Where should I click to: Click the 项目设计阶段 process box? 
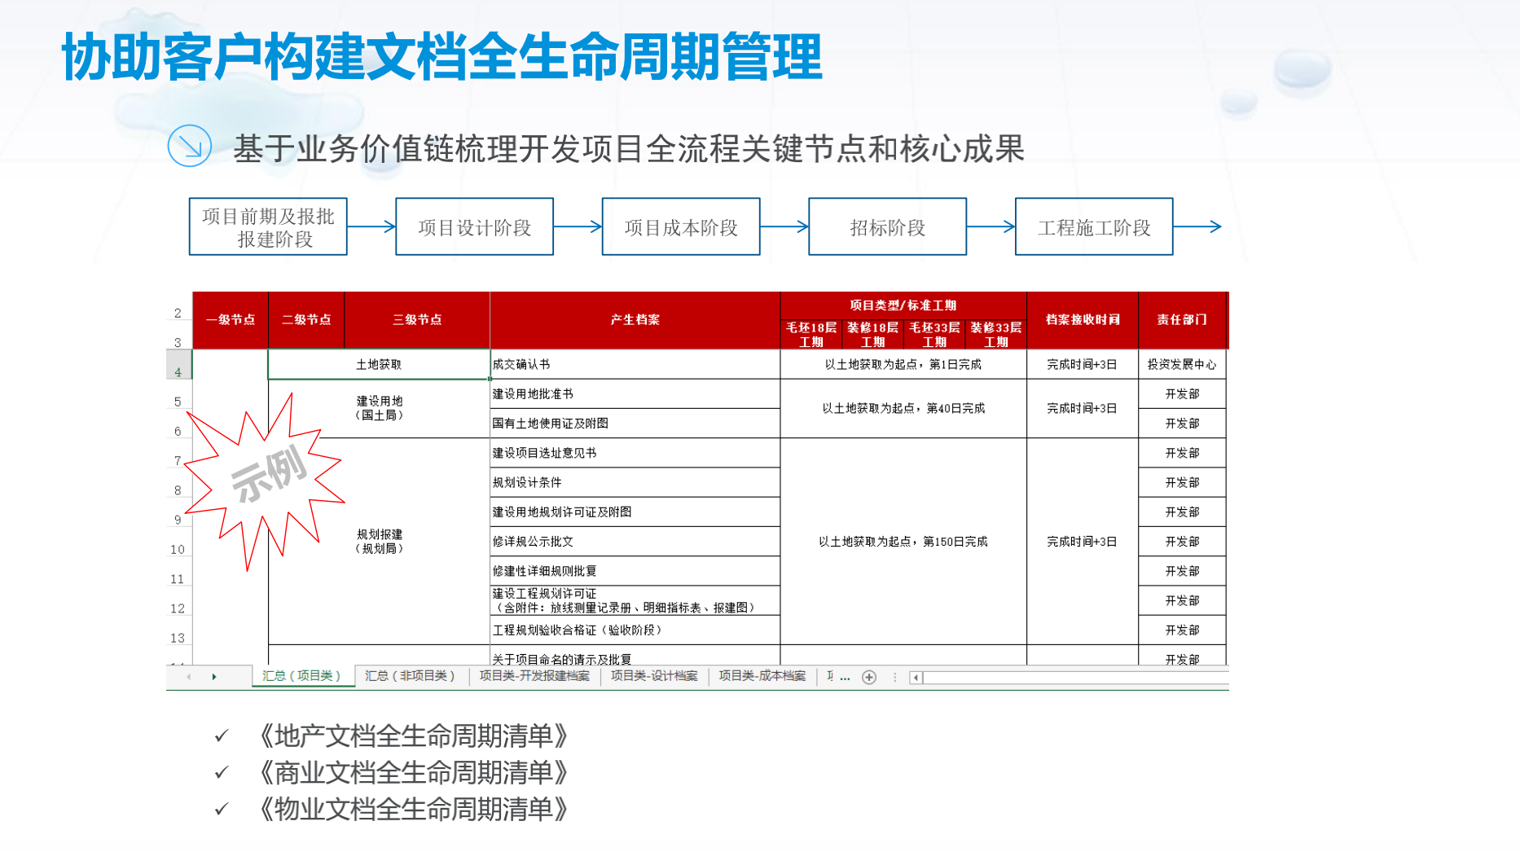tap(474, 226)
